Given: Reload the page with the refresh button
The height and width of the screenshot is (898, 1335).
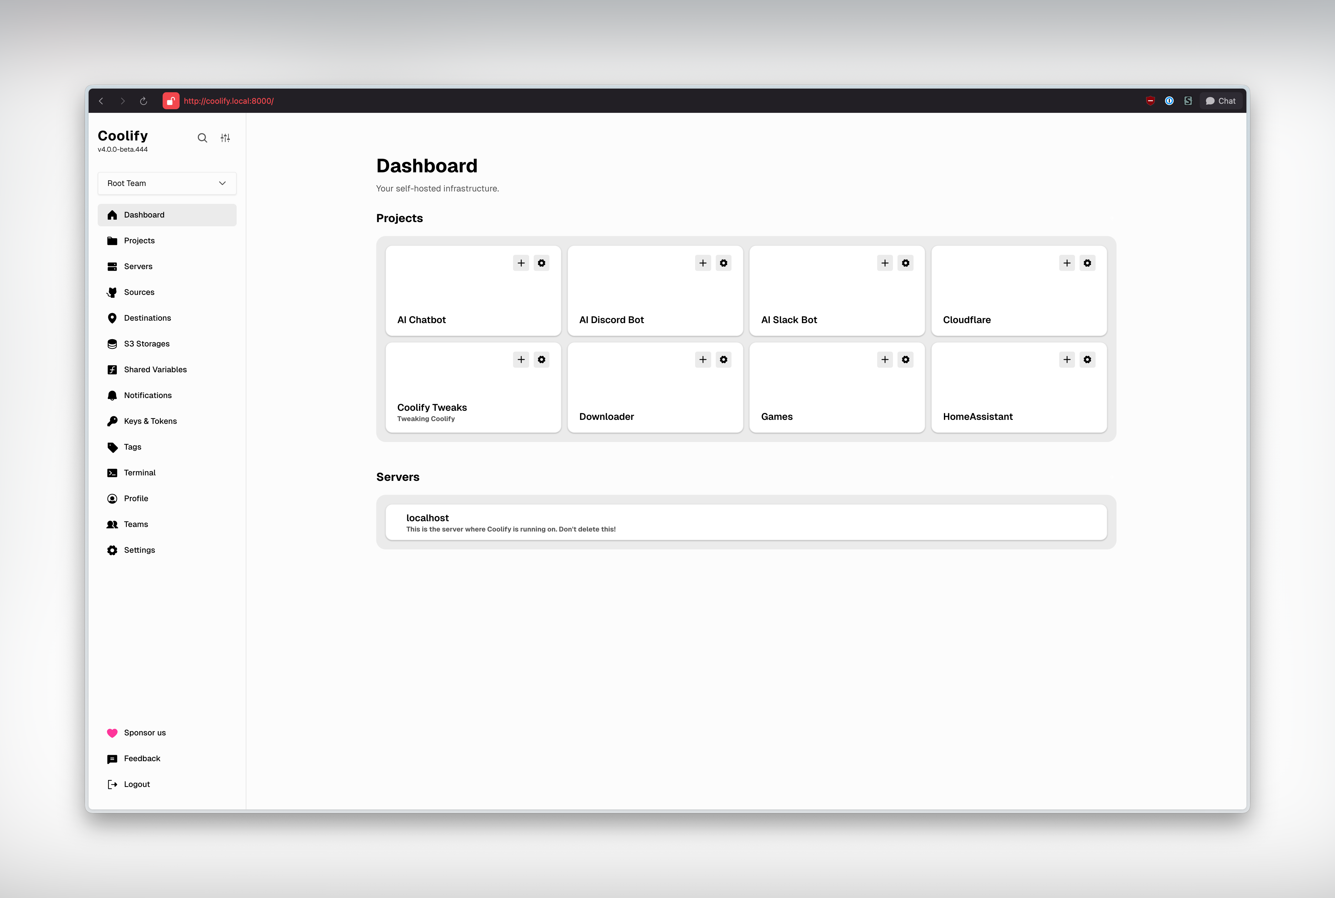Looking at the screenshot, I should pos(143,101).
